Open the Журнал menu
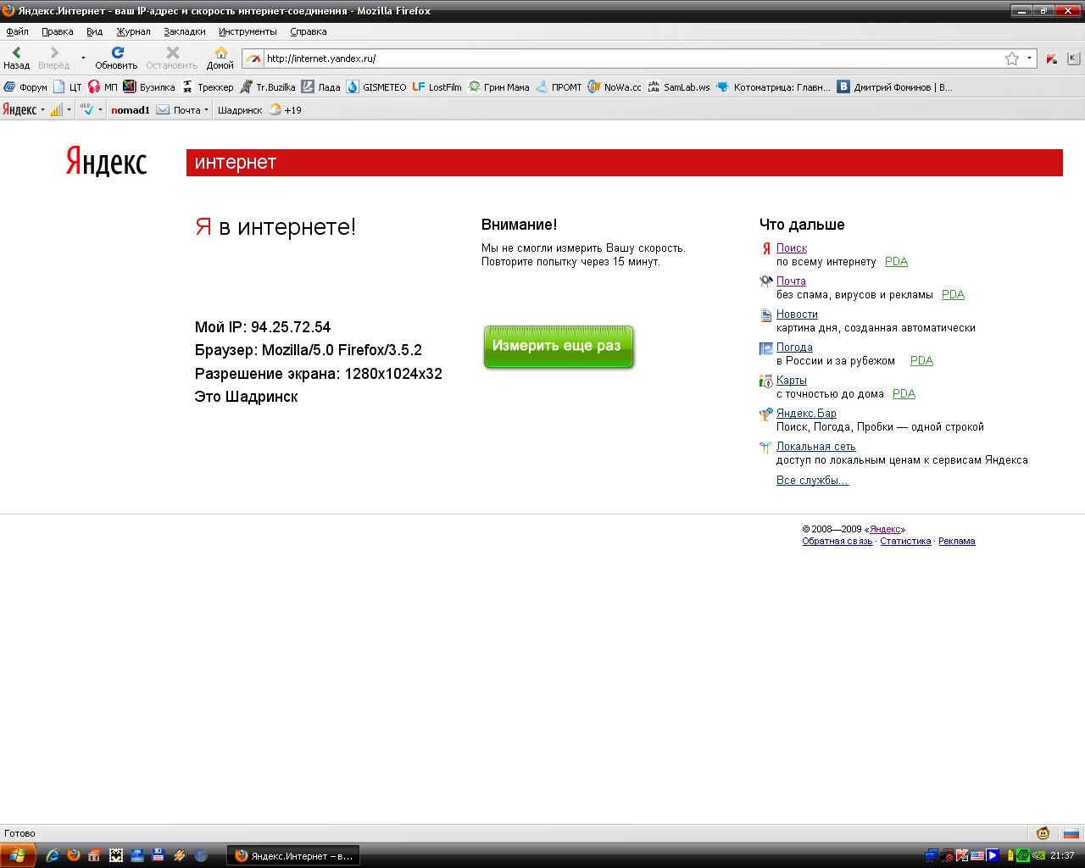 [133, 31]
